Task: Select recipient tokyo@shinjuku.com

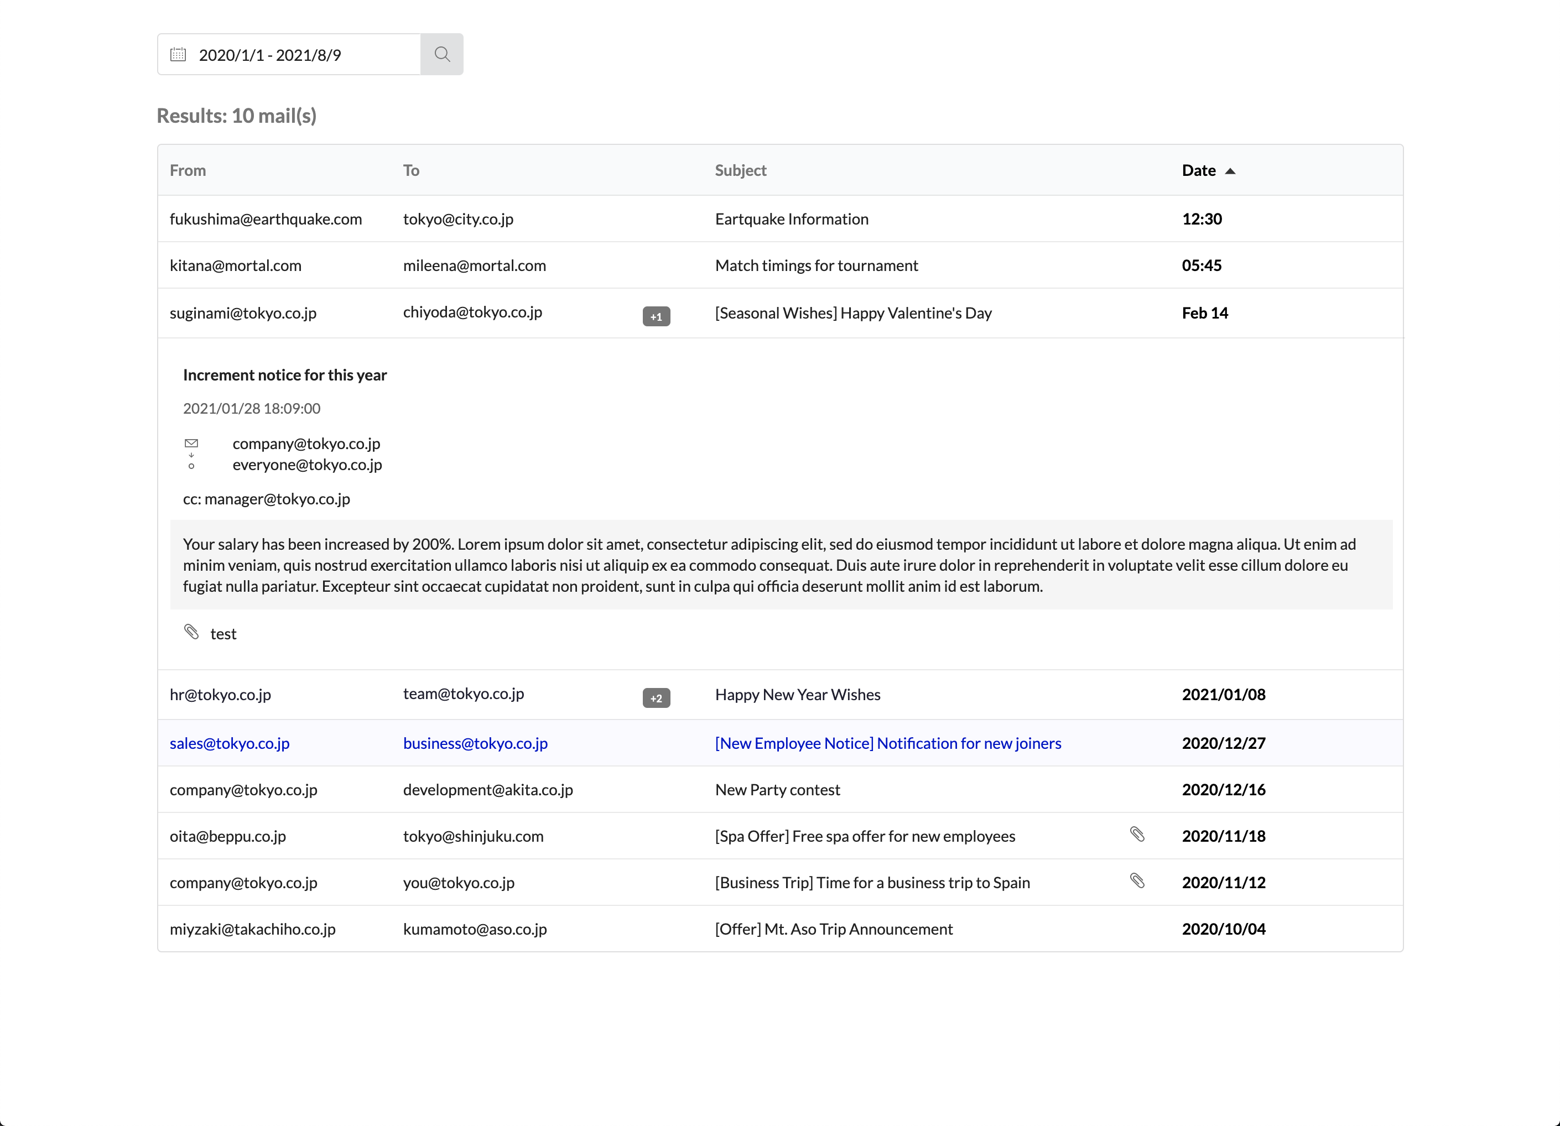Action: [x=473, y=836]
